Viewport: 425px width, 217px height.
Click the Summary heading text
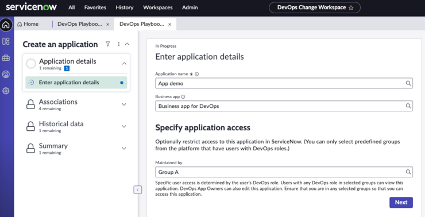(x=53, y=146)
